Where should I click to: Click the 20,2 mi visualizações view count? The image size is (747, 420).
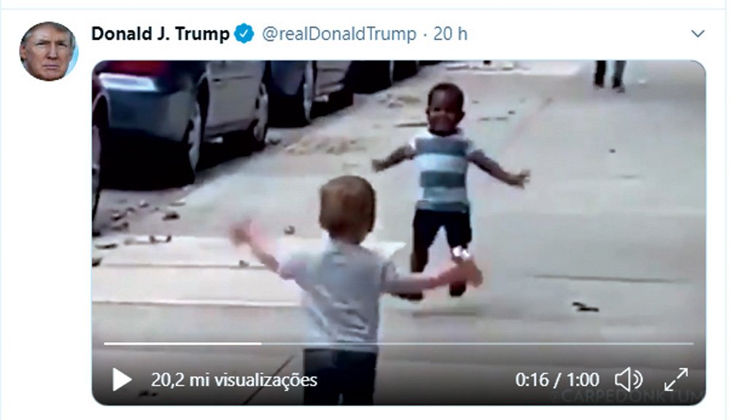coord(234,380)
